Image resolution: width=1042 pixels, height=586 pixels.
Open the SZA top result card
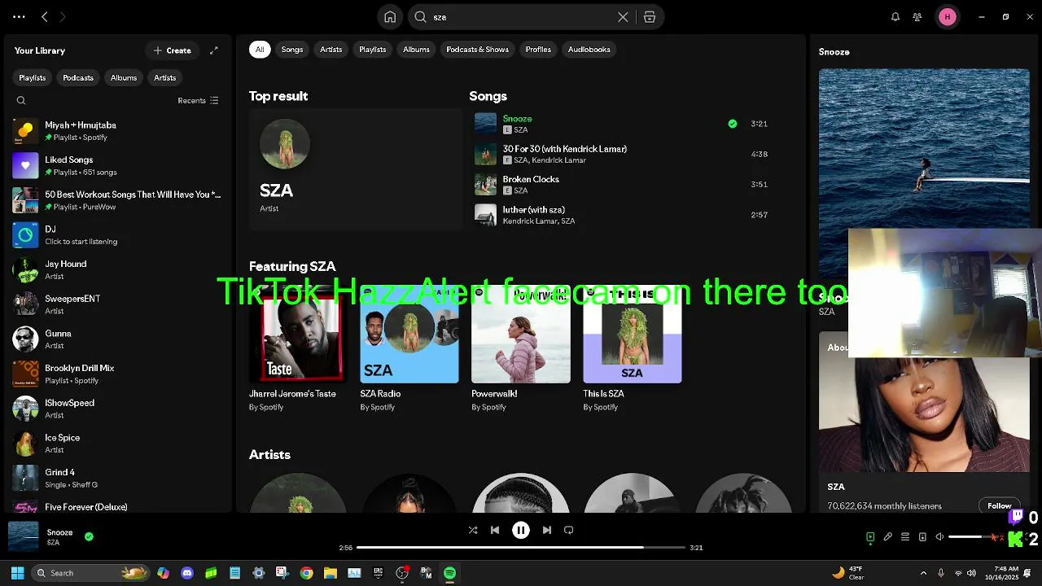click(356, 169)
